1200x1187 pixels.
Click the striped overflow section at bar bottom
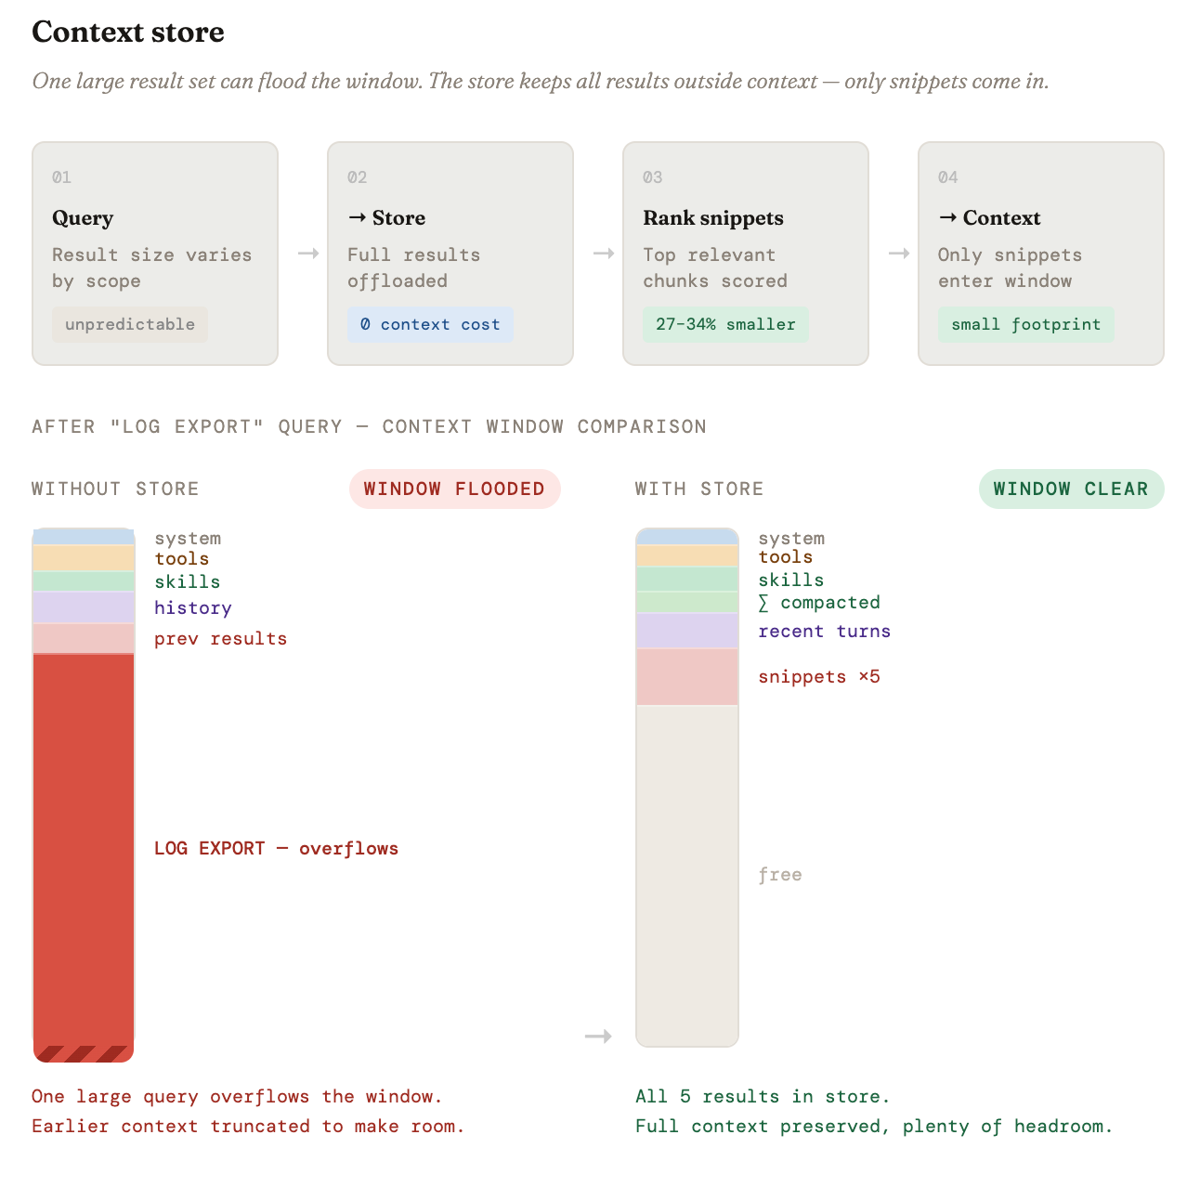84,1053
